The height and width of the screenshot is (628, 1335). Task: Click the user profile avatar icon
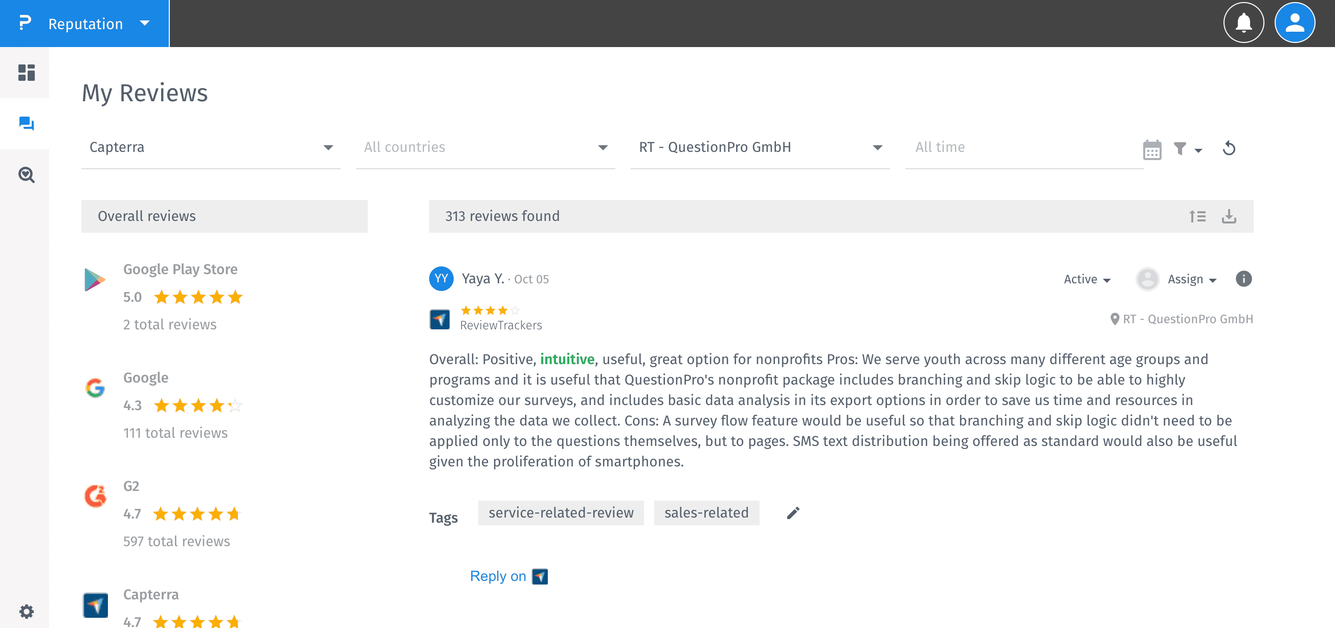(1294, 23)
